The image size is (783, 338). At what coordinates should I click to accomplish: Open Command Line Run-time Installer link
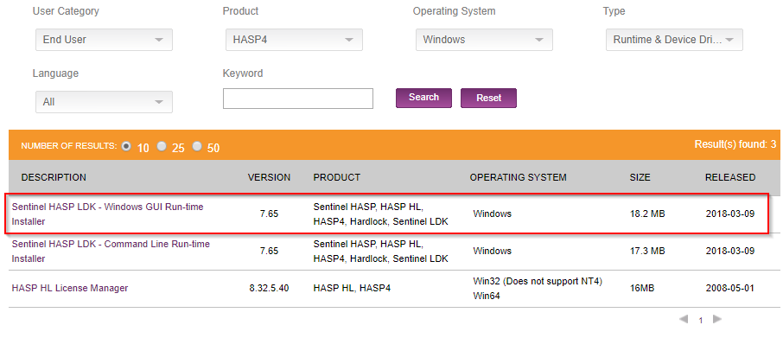(111, 252)
